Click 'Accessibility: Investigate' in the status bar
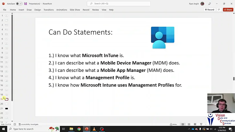Image resolution: width=235 pixels, height=132 pixels. [x=28, y=124]
